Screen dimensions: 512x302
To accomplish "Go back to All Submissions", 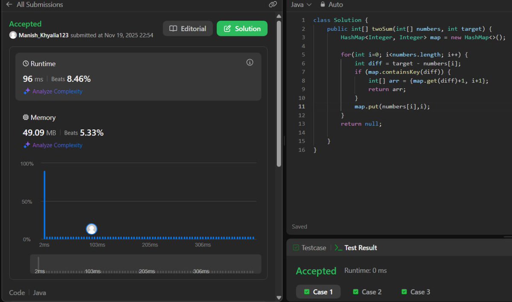I will click(34, 5).
